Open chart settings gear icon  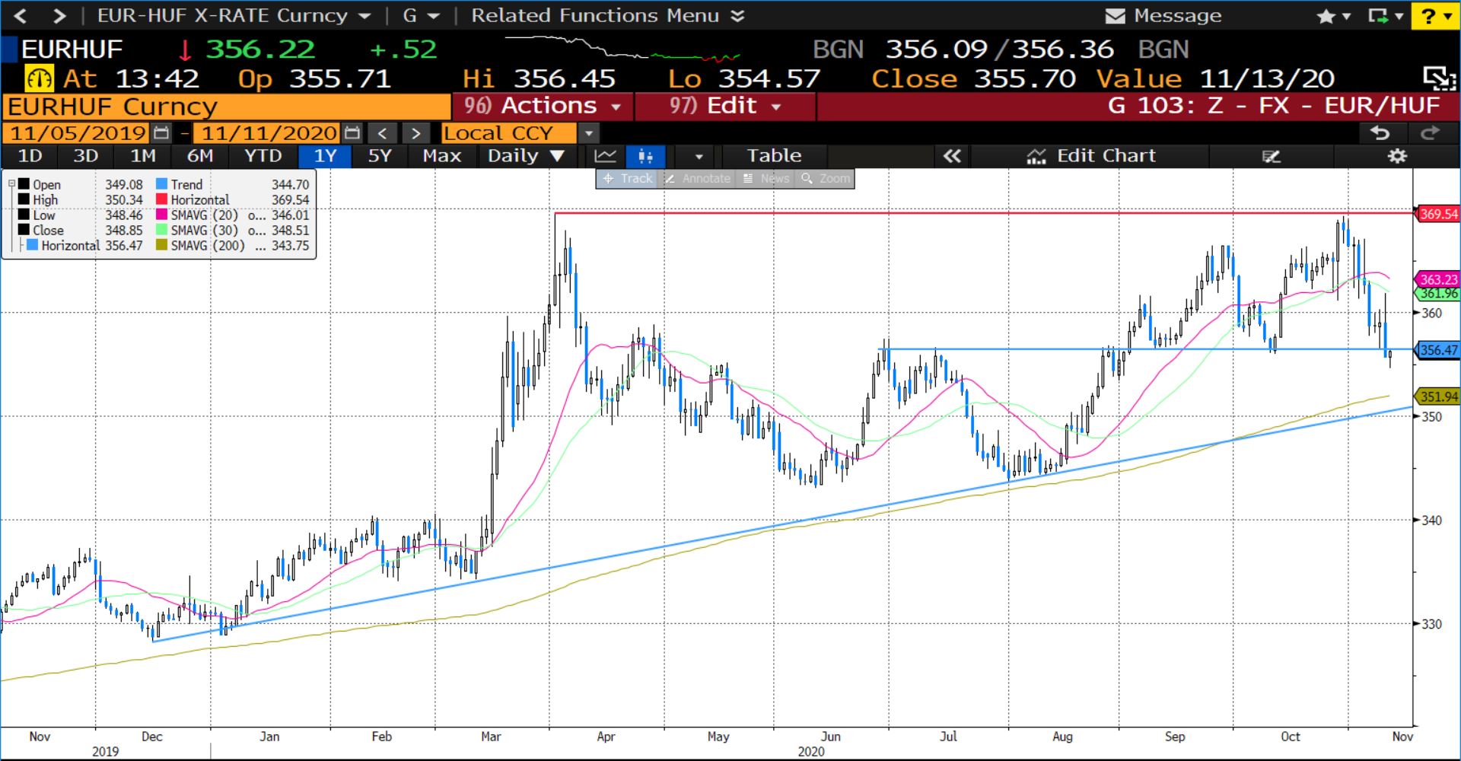click(1397, 156)
